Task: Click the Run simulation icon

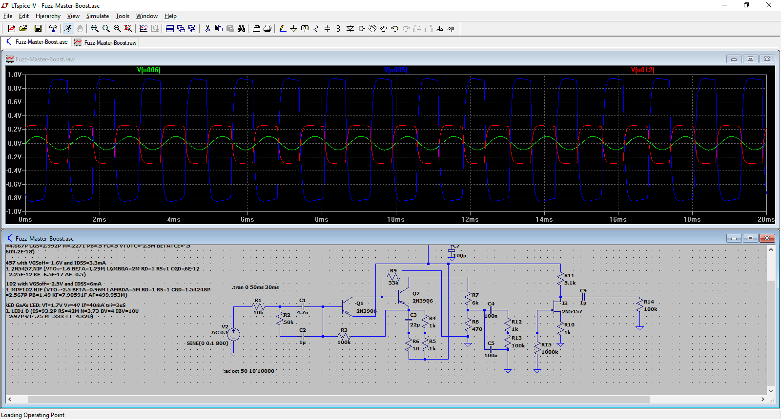Action: pyautogui.click(x=68, y=29)
